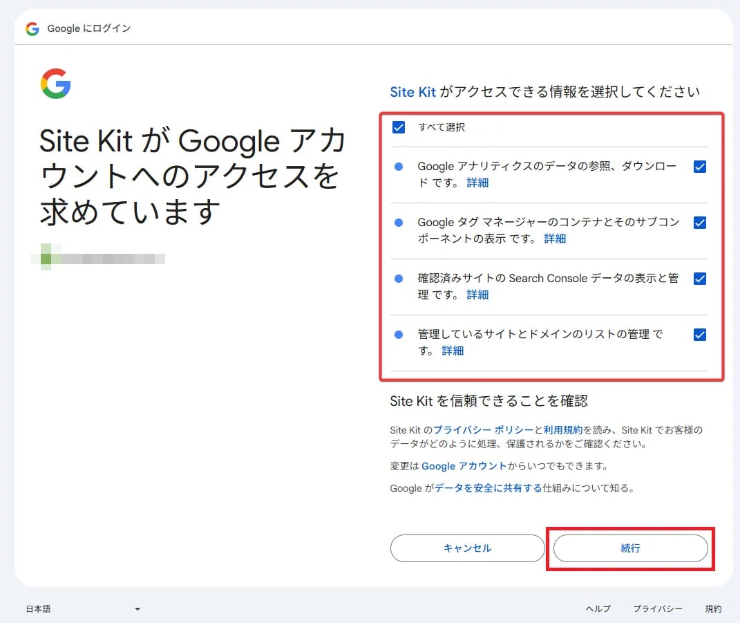This screenshot has height=623, width=740.
Task: Click the small Google logo in header
Action: [32, 28]
